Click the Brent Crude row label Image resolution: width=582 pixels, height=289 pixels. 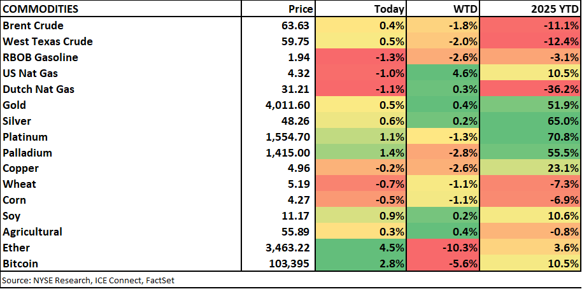coord(33,25)
